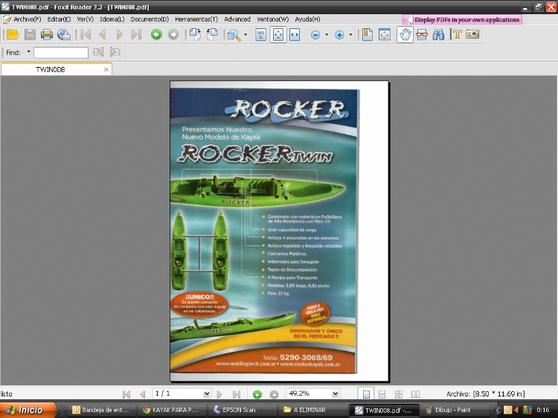Select the Text selection tool
558x418 pixels.
pyautogui.click(x=455, y=34)
